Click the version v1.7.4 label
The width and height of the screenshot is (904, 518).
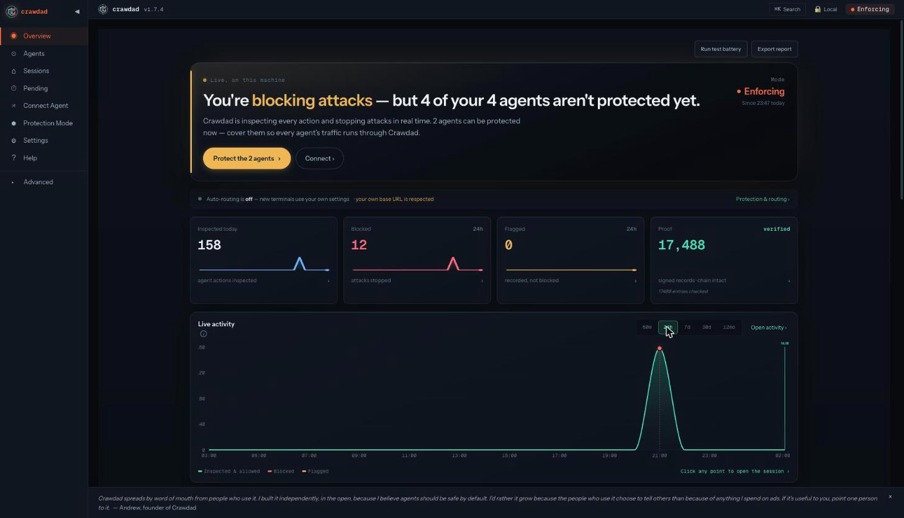point(153,10)
